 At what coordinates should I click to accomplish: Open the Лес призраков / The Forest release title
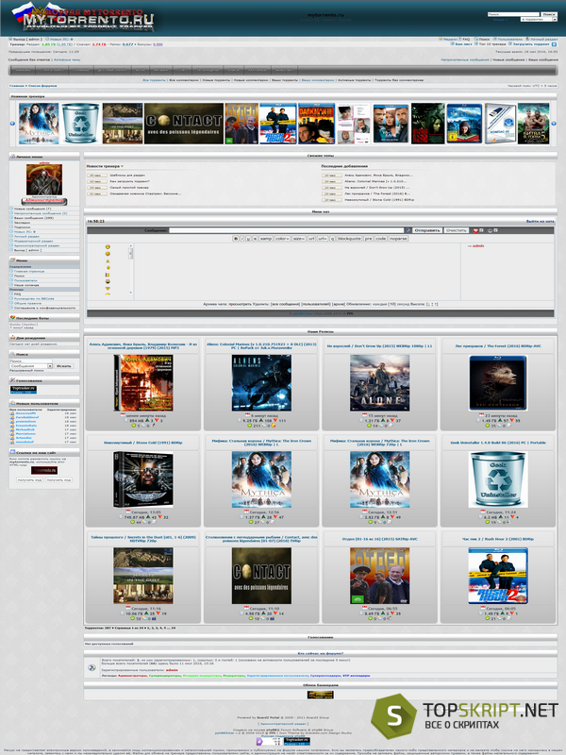pos(498,345)
